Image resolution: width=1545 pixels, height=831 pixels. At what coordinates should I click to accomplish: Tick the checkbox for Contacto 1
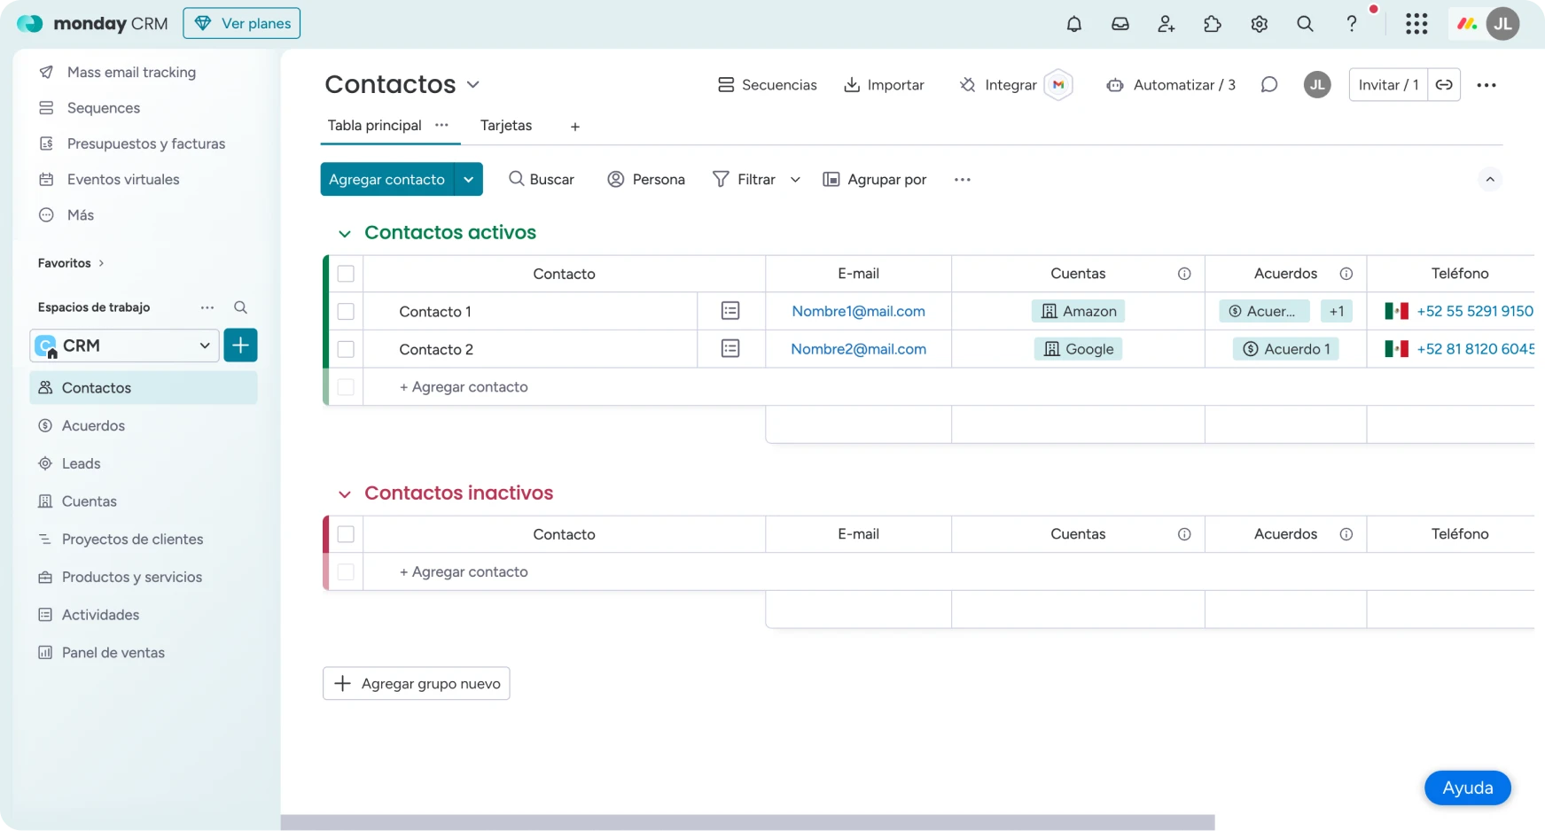(x=346, y=312)
